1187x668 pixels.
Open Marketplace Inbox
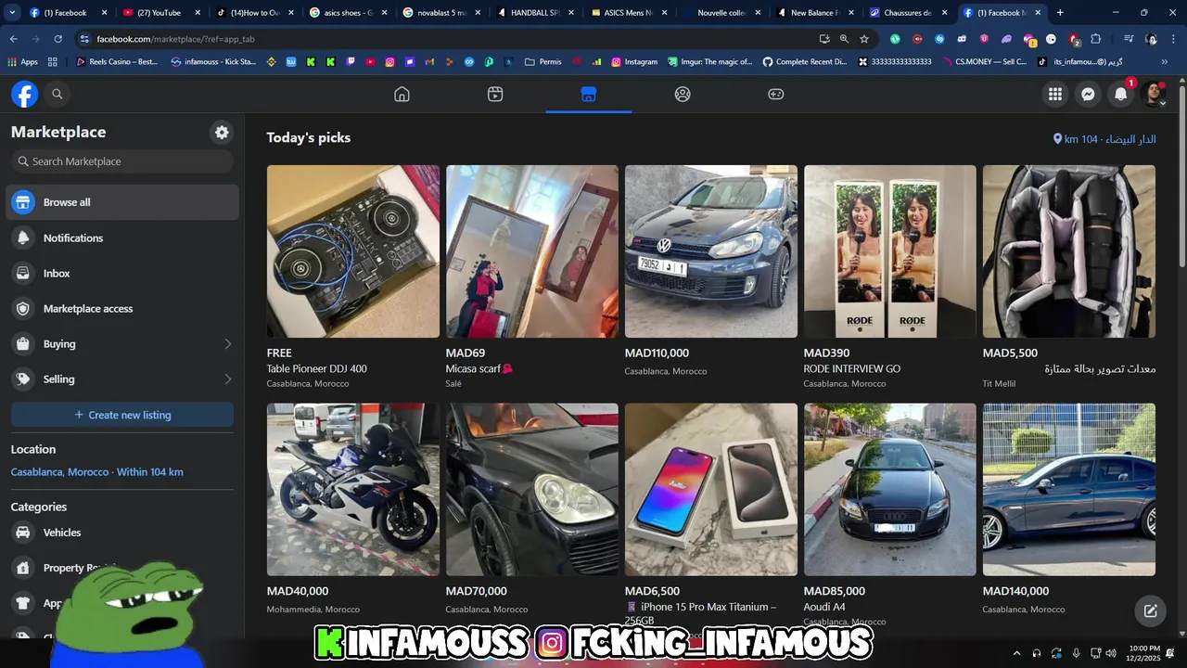[122, 273]
